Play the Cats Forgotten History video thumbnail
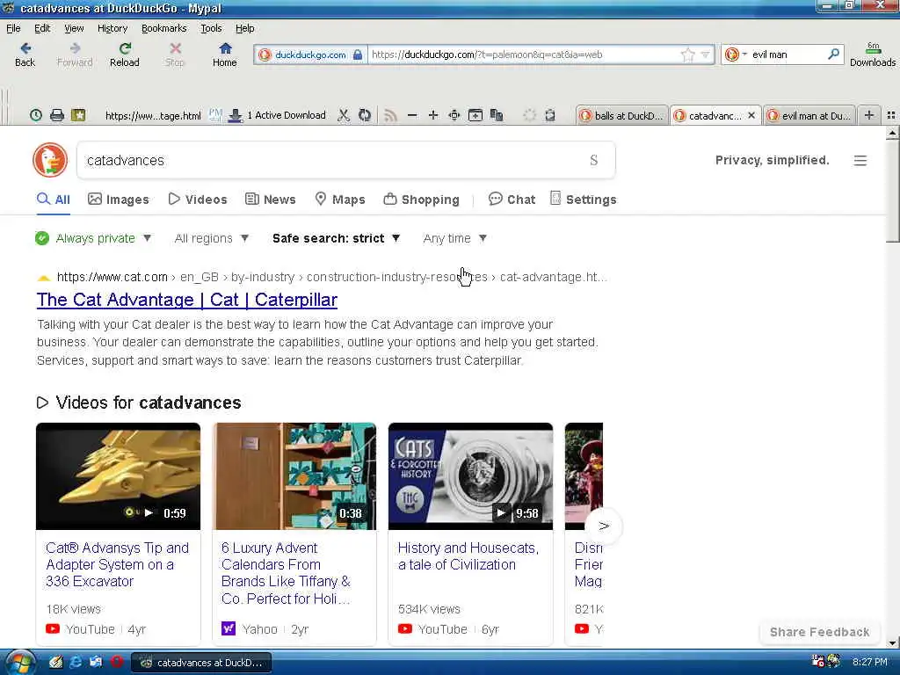900x675 pixels. pyautogui.click(x=471, y=476)
